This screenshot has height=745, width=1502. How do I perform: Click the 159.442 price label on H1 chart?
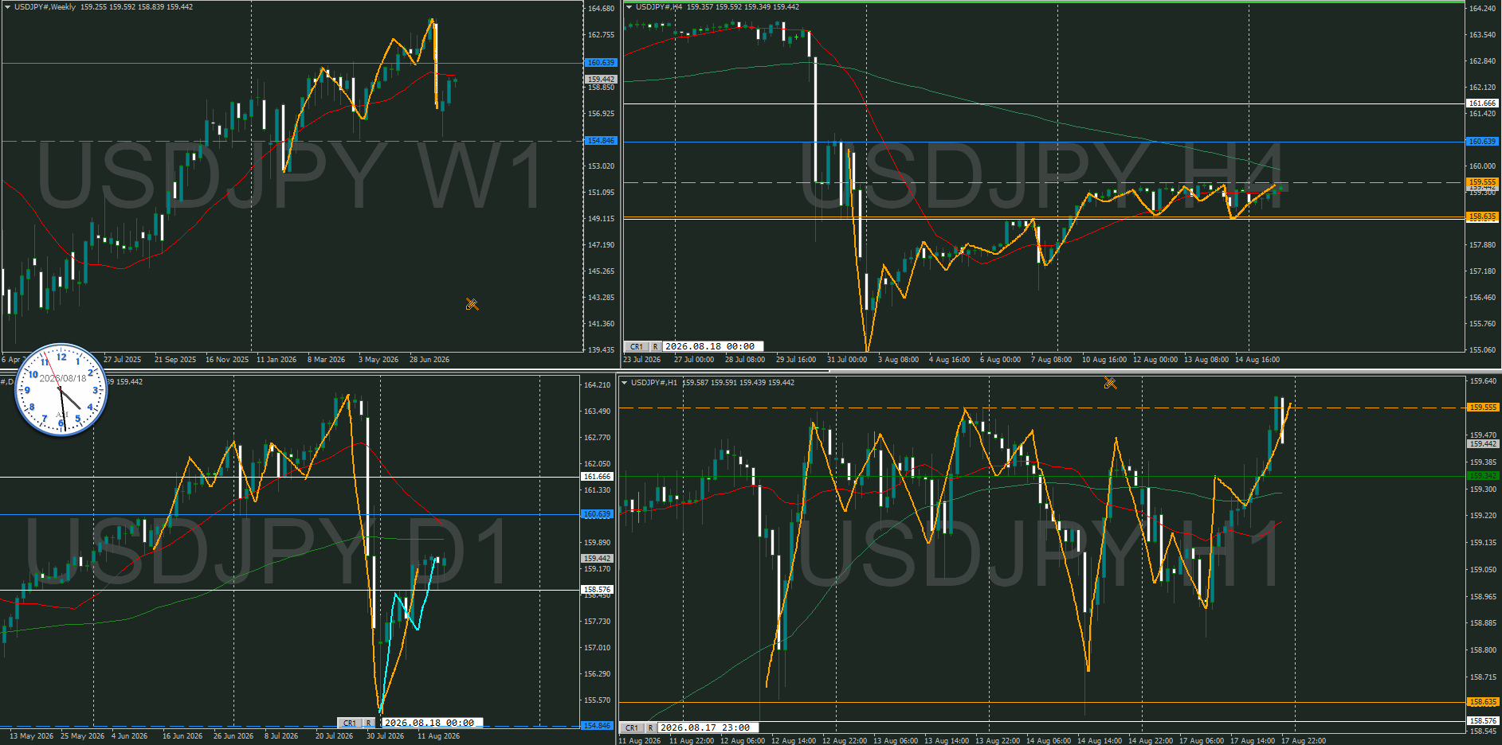click(1483, 444)
